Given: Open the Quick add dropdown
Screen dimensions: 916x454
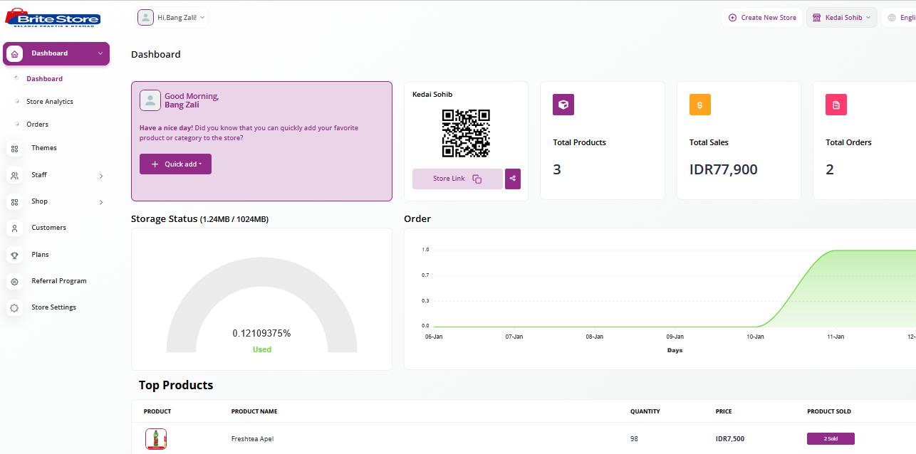Looking at the screenshot, I should pyautogui.click(x=175, y=164).
